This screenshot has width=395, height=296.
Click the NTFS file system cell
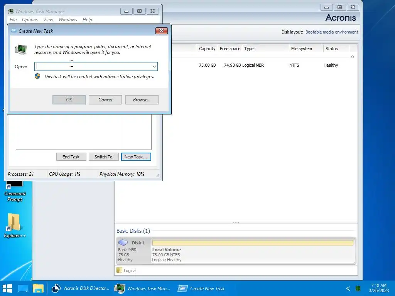[x=294, y=65]
